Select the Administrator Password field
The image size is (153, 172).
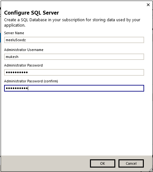pyautogui.click(x=74, y=72)
